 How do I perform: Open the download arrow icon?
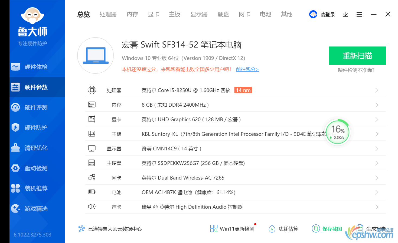point(345,14)
